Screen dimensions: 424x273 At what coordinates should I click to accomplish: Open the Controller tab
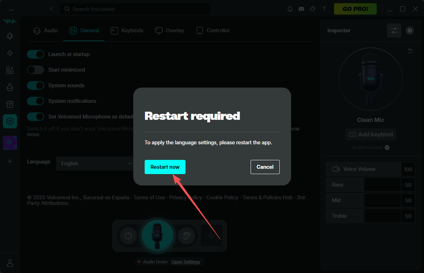tap(213, 30)
